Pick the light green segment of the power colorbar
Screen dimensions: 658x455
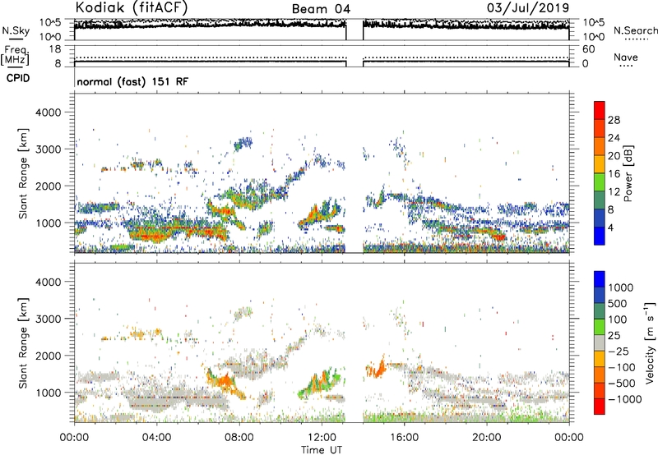(x=600, y=182)
